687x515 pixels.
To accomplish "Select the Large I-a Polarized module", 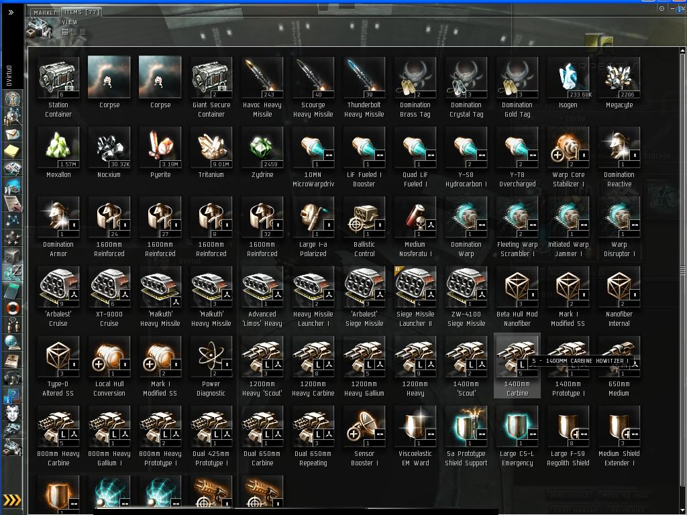I will point(313,227).
